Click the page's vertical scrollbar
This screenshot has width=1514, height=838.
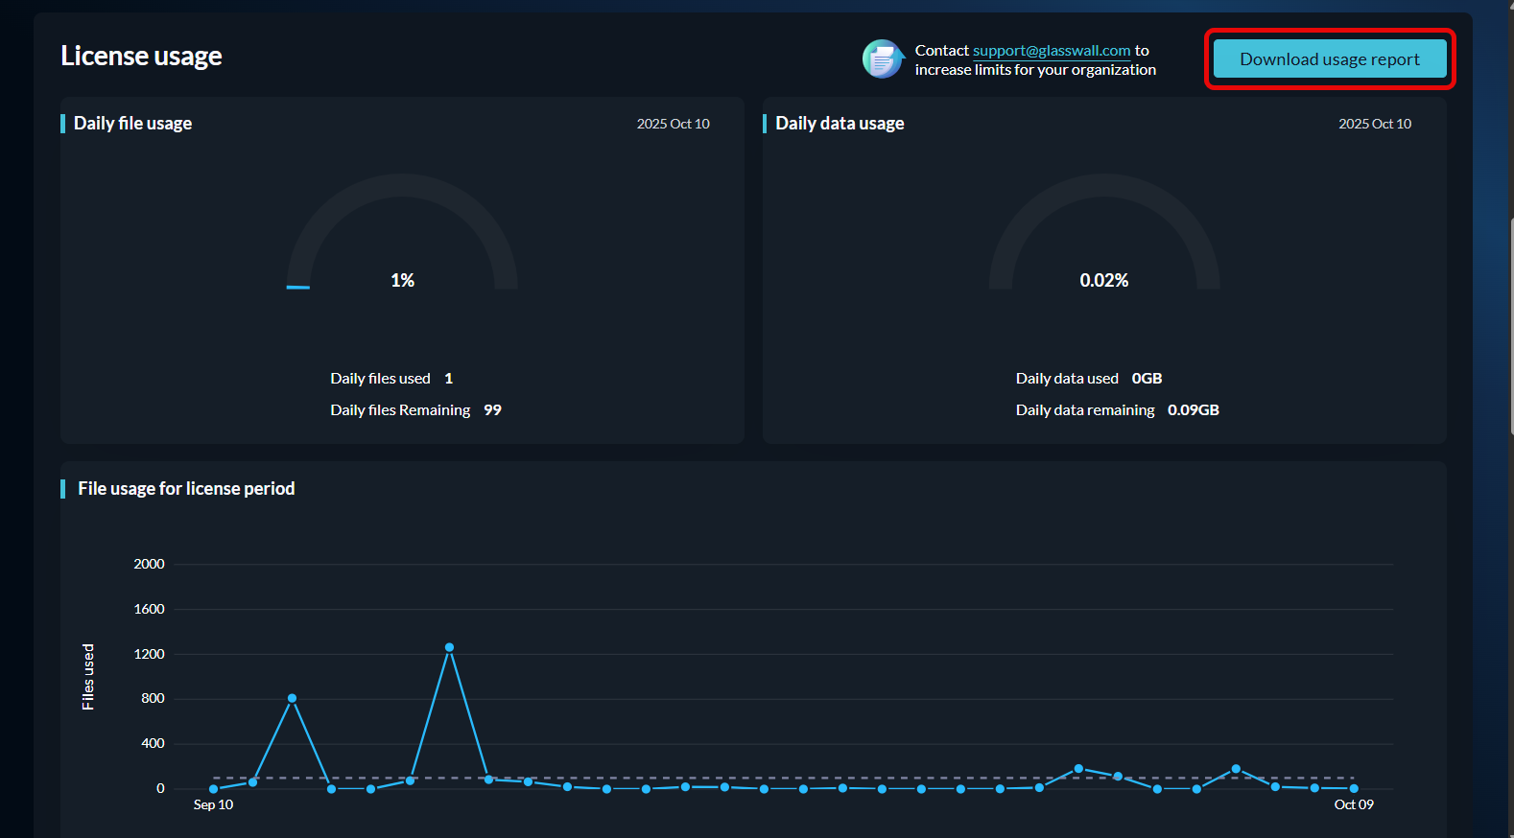click(1510, 326)
